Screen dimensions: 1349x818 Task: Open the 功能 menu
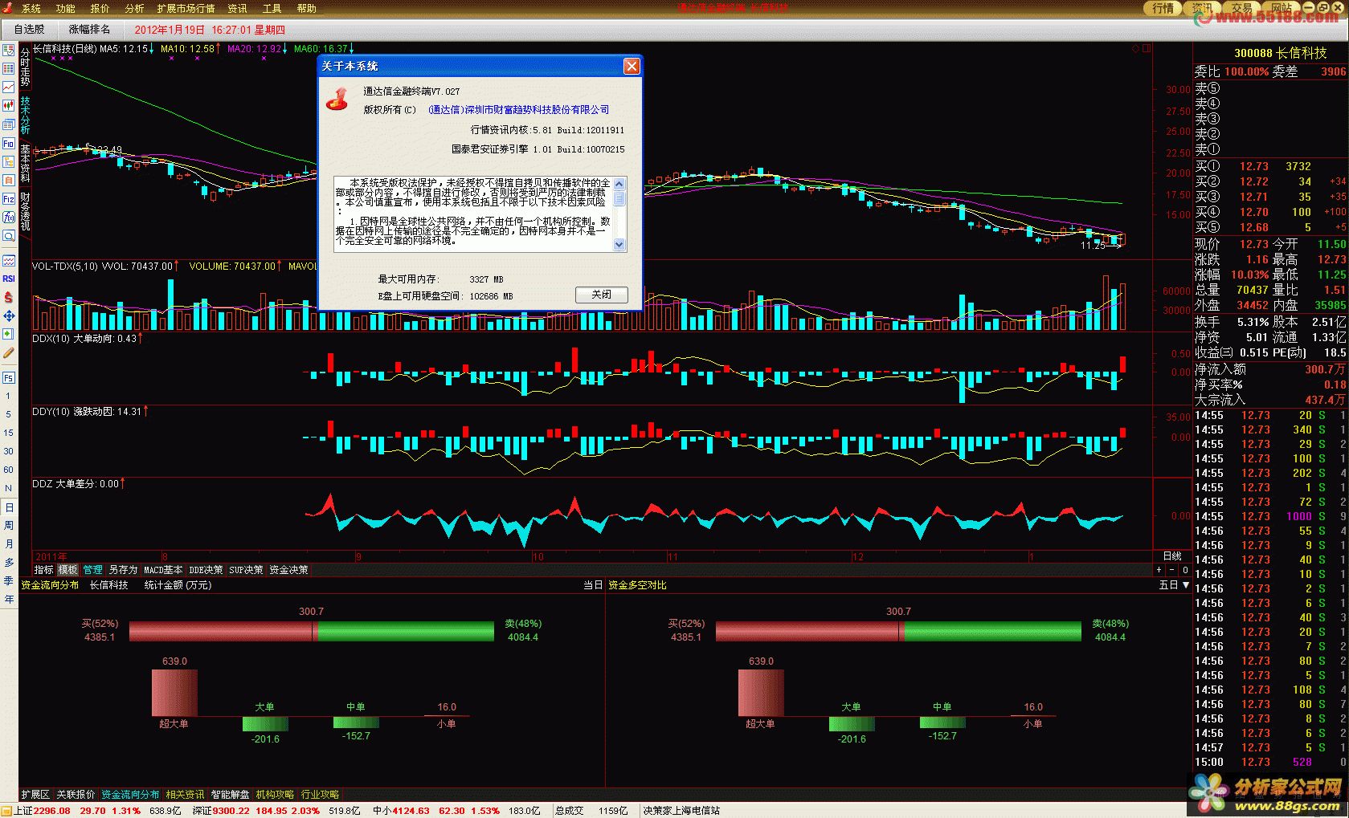(x=66, y=9)
